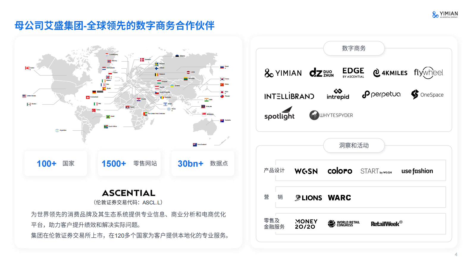Select the flywheel logo

coord(428,73)
